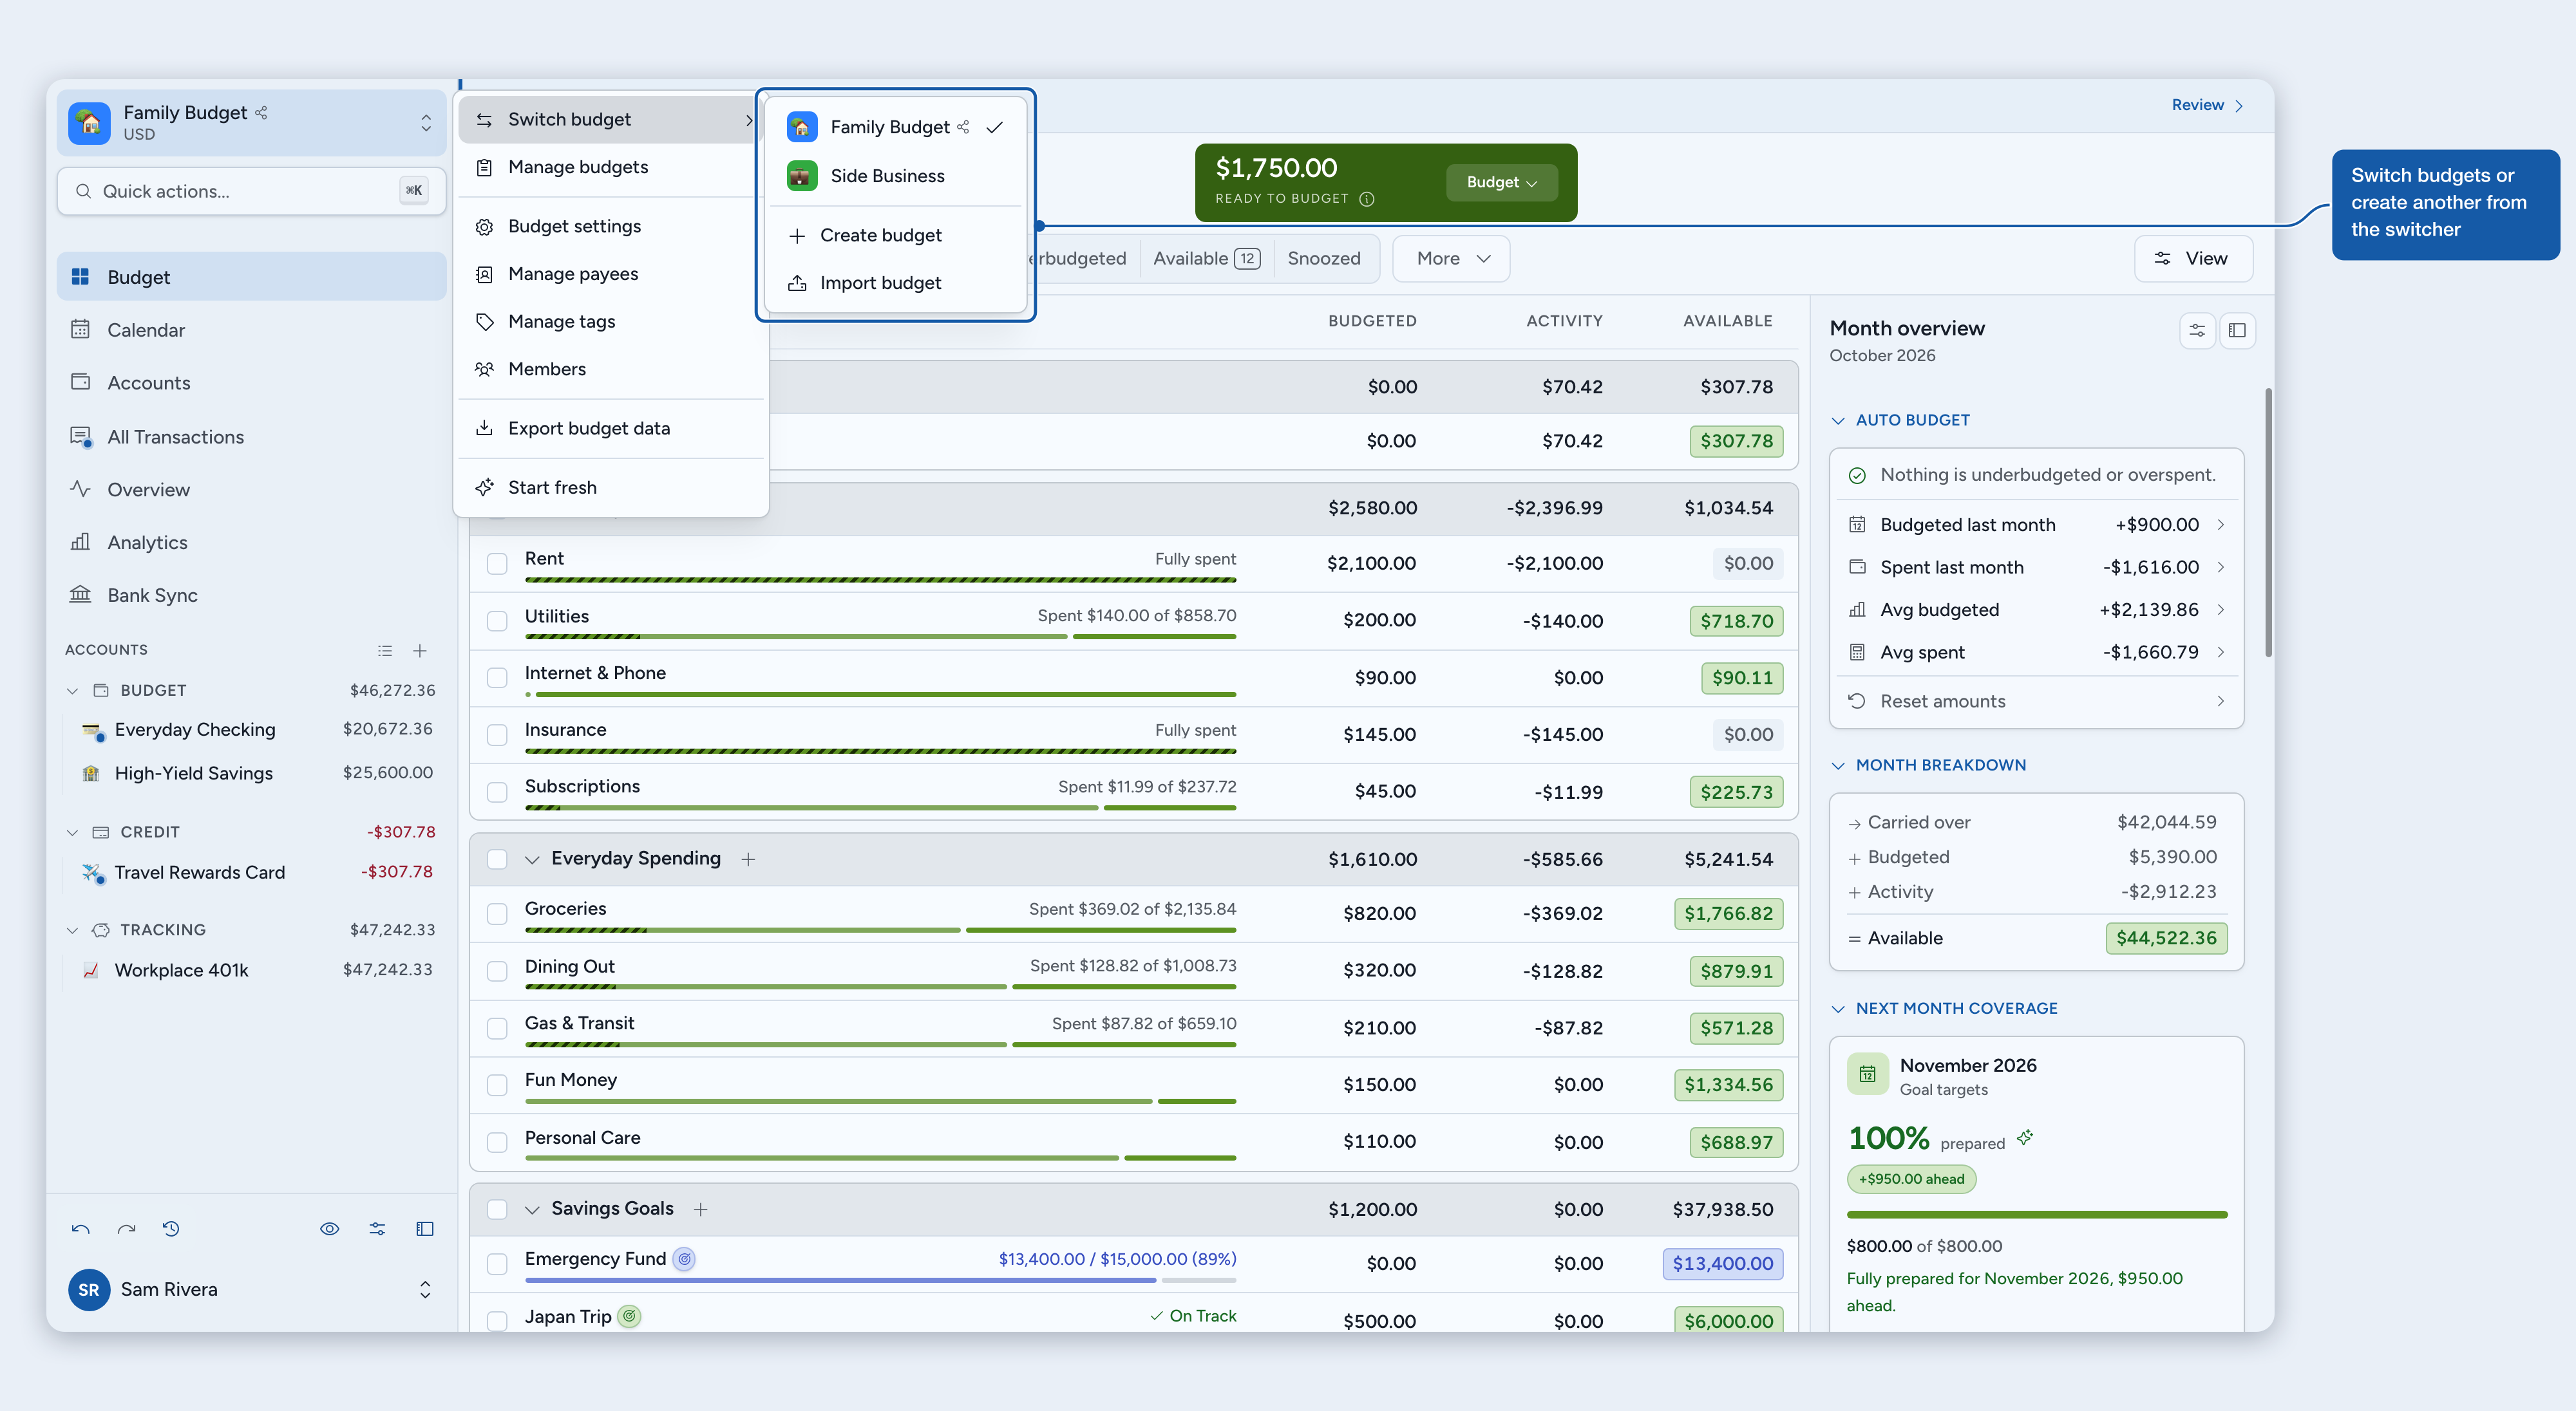The width and height of the screenshot is (2576, 1411).
Task: Check the Fun Money category checkbox
Action: coord(497,1085)
